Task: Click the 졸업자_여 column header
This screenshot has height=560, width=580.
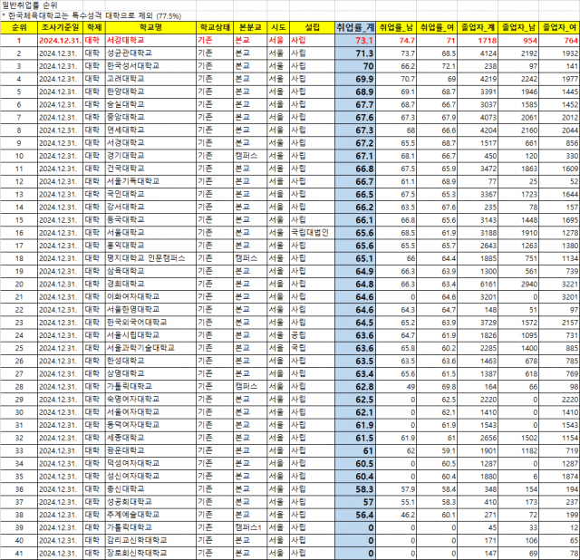Action: click(x=559, y=29)
